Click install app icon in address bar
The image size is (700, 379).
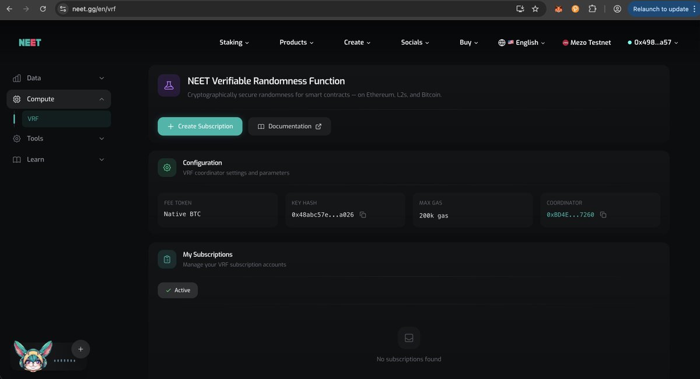(520, 9)
